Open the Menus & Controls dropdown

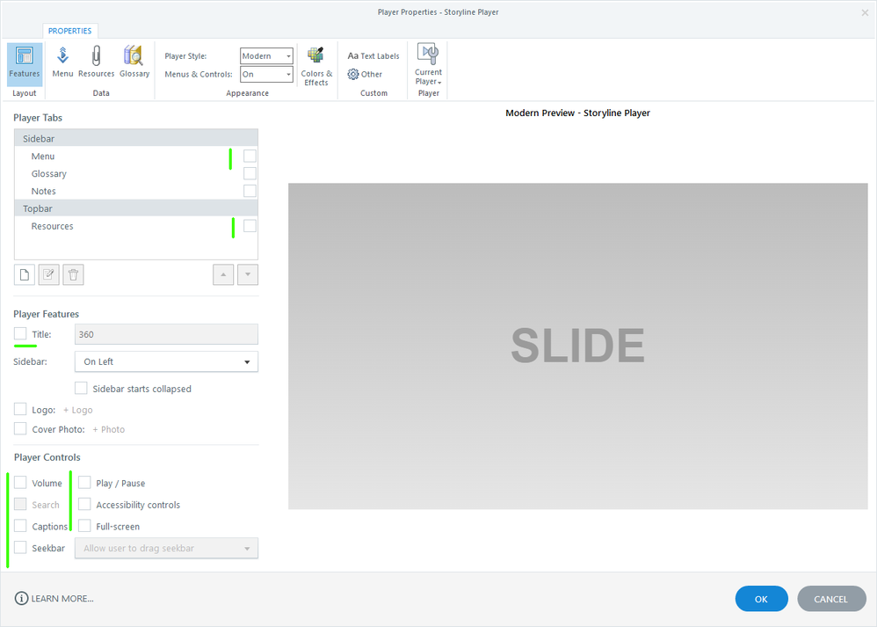[266, 75]
